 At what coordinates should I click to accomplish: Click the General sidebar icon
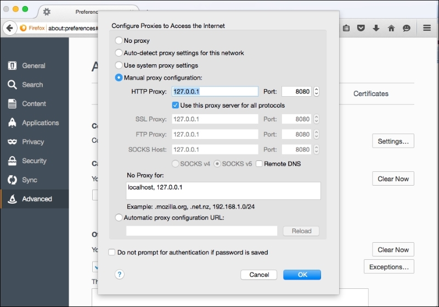pos(12,65)
